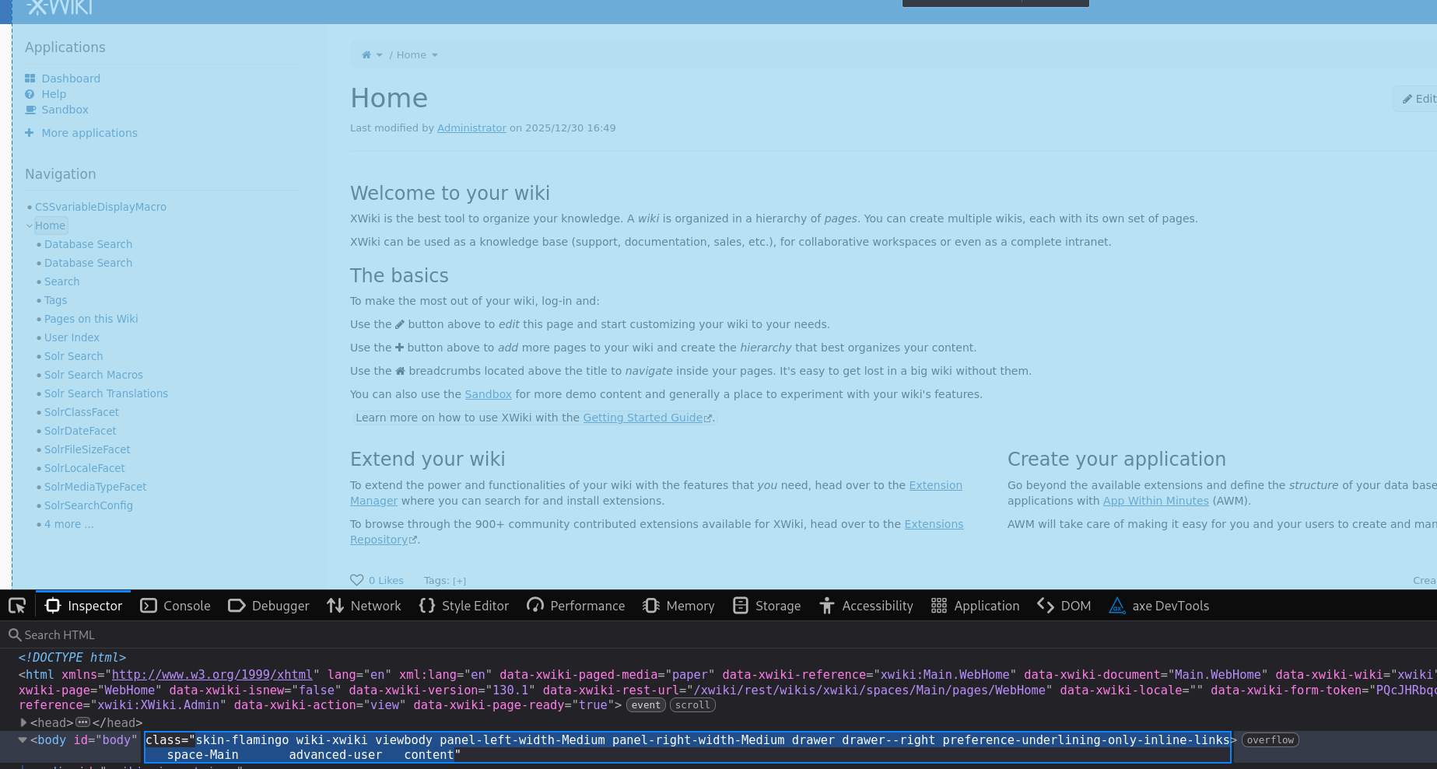Toggle the overflow badge on body element

tap(1270, 740)
